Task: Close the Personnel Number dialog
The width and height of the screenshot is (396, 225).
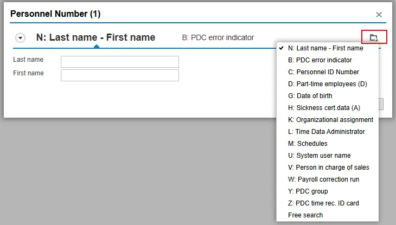Action: coord(379,15)
